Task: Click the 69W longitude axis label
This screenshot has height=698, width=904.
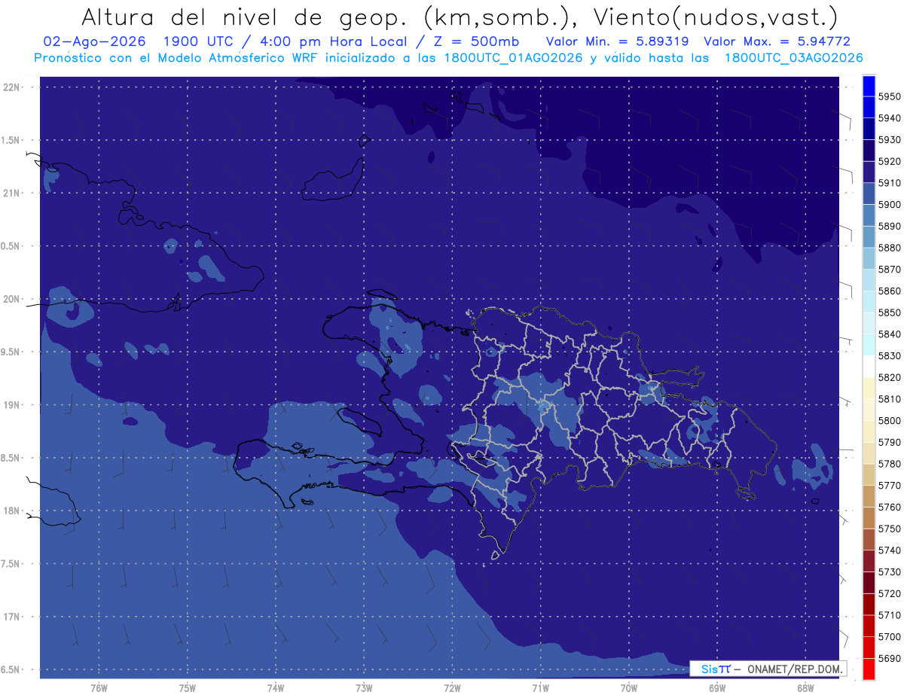Action: pos(717,687)
